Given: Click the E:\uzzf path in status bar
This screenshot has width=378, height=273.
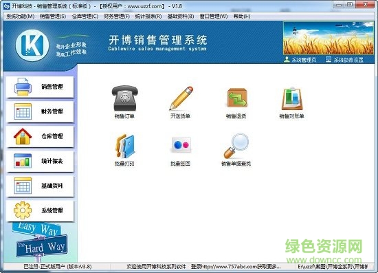Looking at the screenshot, I should pos(333,267).
